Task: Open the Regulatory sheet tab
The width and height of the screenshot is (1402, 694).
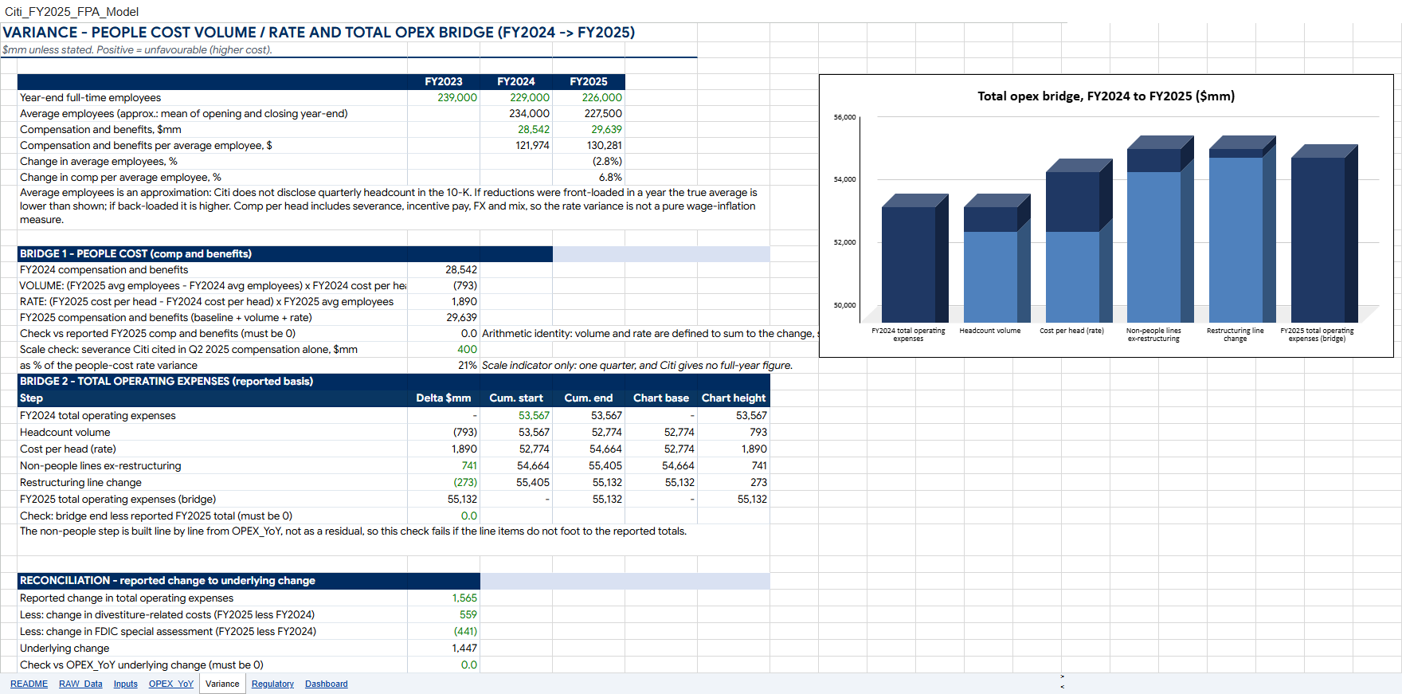Action: (x=272, y=684)
